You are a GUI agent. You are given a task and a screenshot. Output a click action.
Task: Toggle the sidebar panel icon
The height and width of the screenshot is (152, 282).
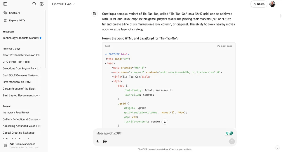[x=5, y=4]
